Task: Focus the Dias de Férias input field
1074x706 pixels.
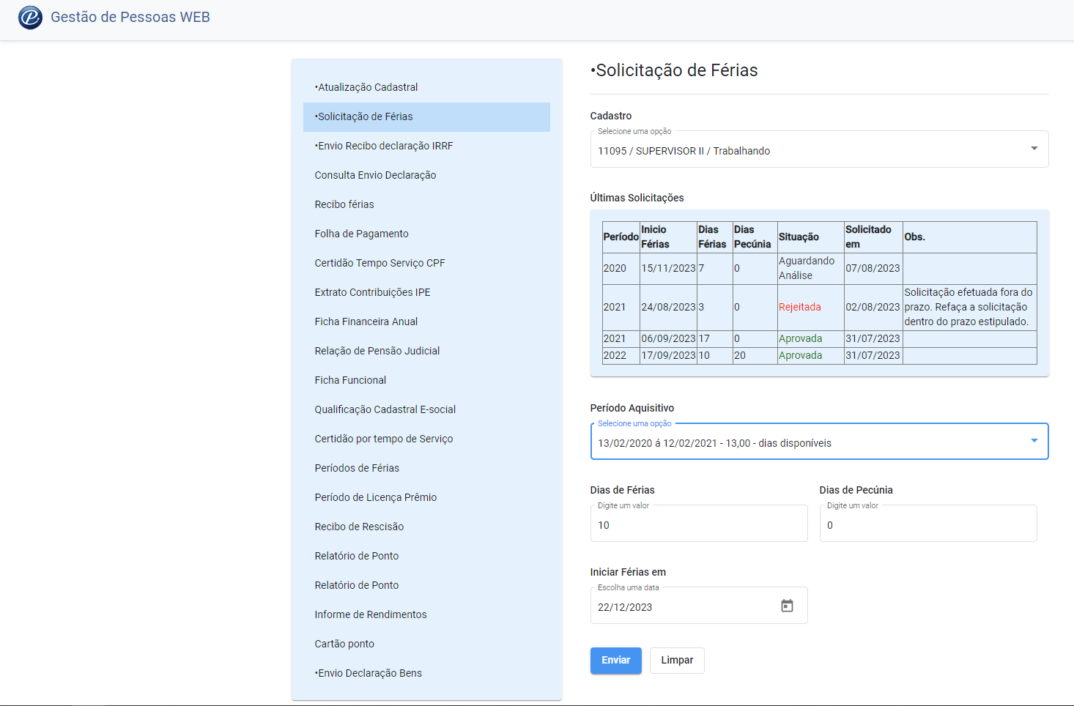Action: [699, 524]
